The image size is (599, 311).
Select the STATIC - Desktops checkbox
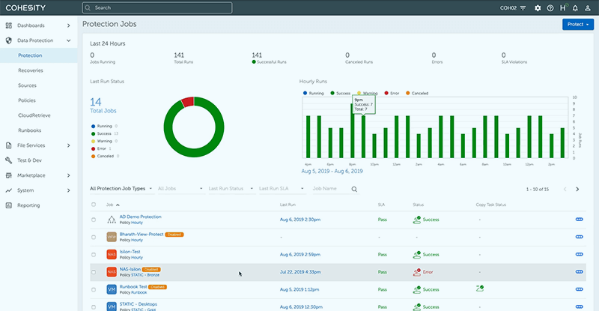pyautogui.click(x=94, y=307)
